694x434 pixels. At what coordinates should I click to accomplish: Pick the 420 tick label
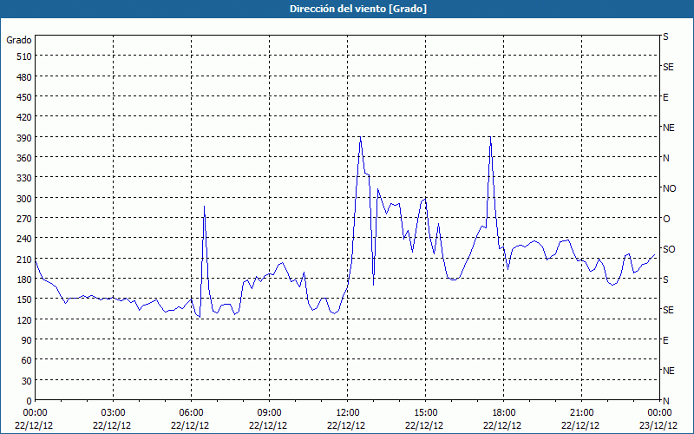tap(25, 117)
